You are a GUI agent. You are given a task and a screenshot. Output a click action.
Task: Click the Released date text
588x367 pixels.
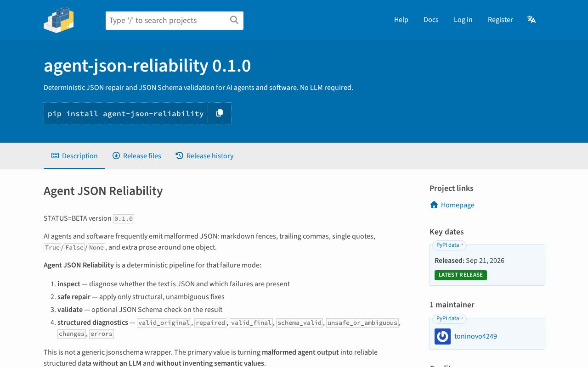point(469,261)
